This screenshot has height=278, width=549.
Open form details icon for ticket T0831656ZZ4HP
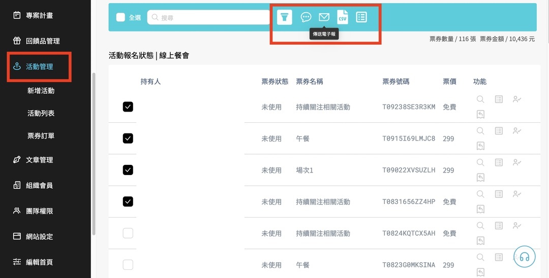click(499, 194)
